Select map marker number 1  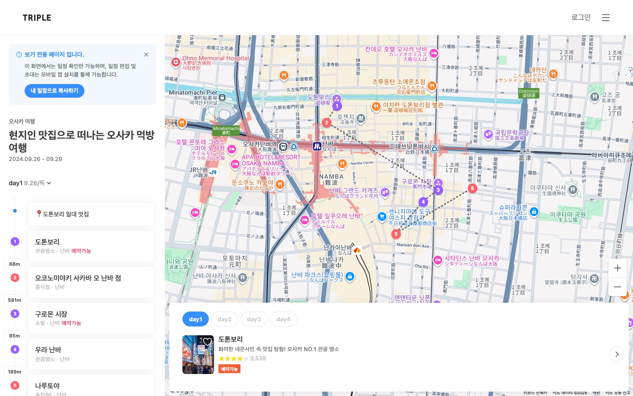337,106
